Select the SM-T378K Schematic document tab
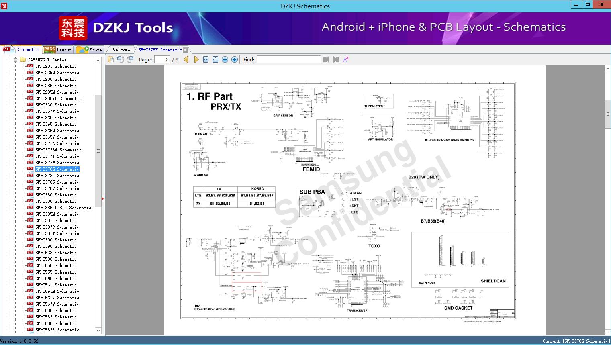 click(x=160, y=50)
